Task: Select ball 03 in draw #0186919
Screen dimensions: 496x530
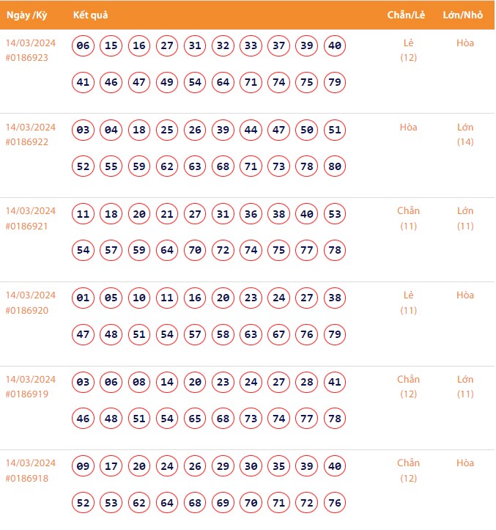Action: pos(83,382)
